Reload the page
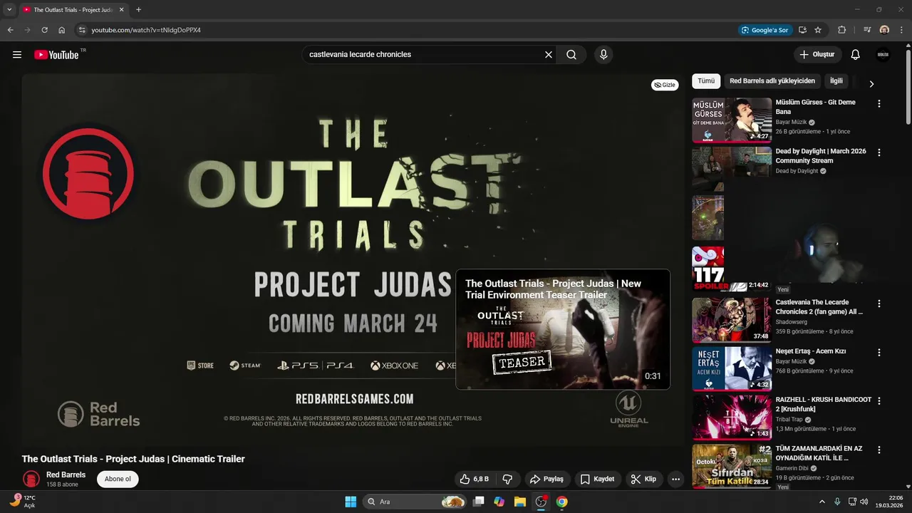Screen dimensions: 912x513 point(44,30)
